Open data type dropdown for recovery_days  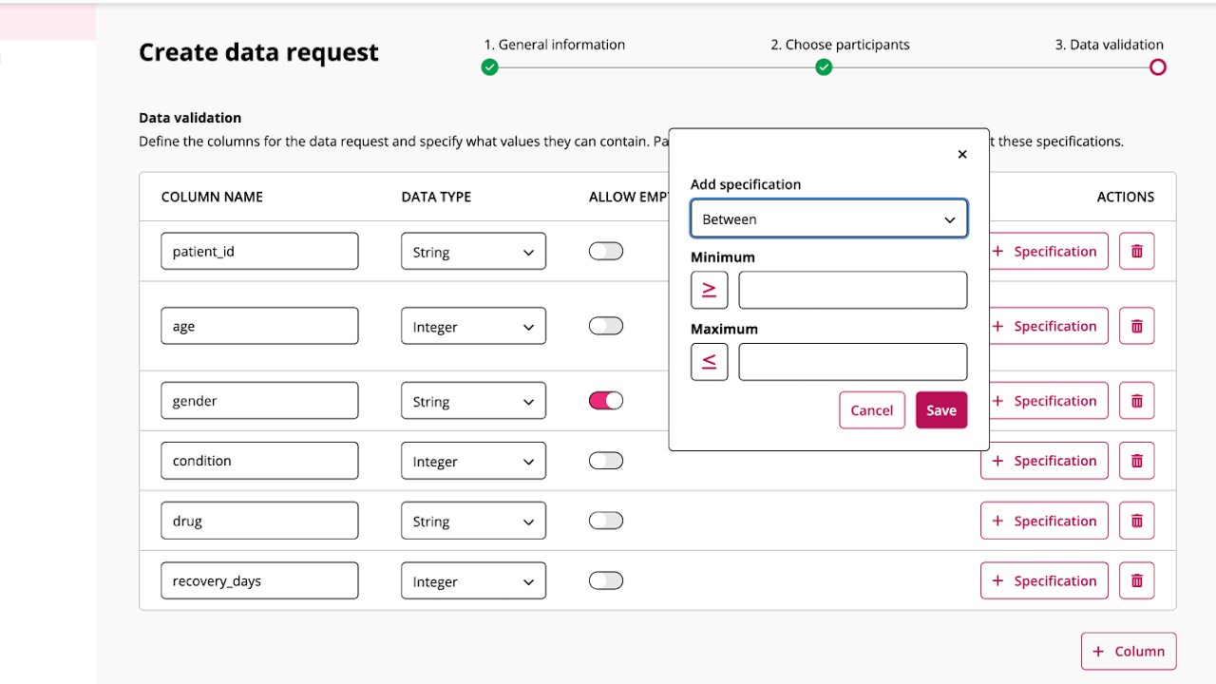coord(474,580)
